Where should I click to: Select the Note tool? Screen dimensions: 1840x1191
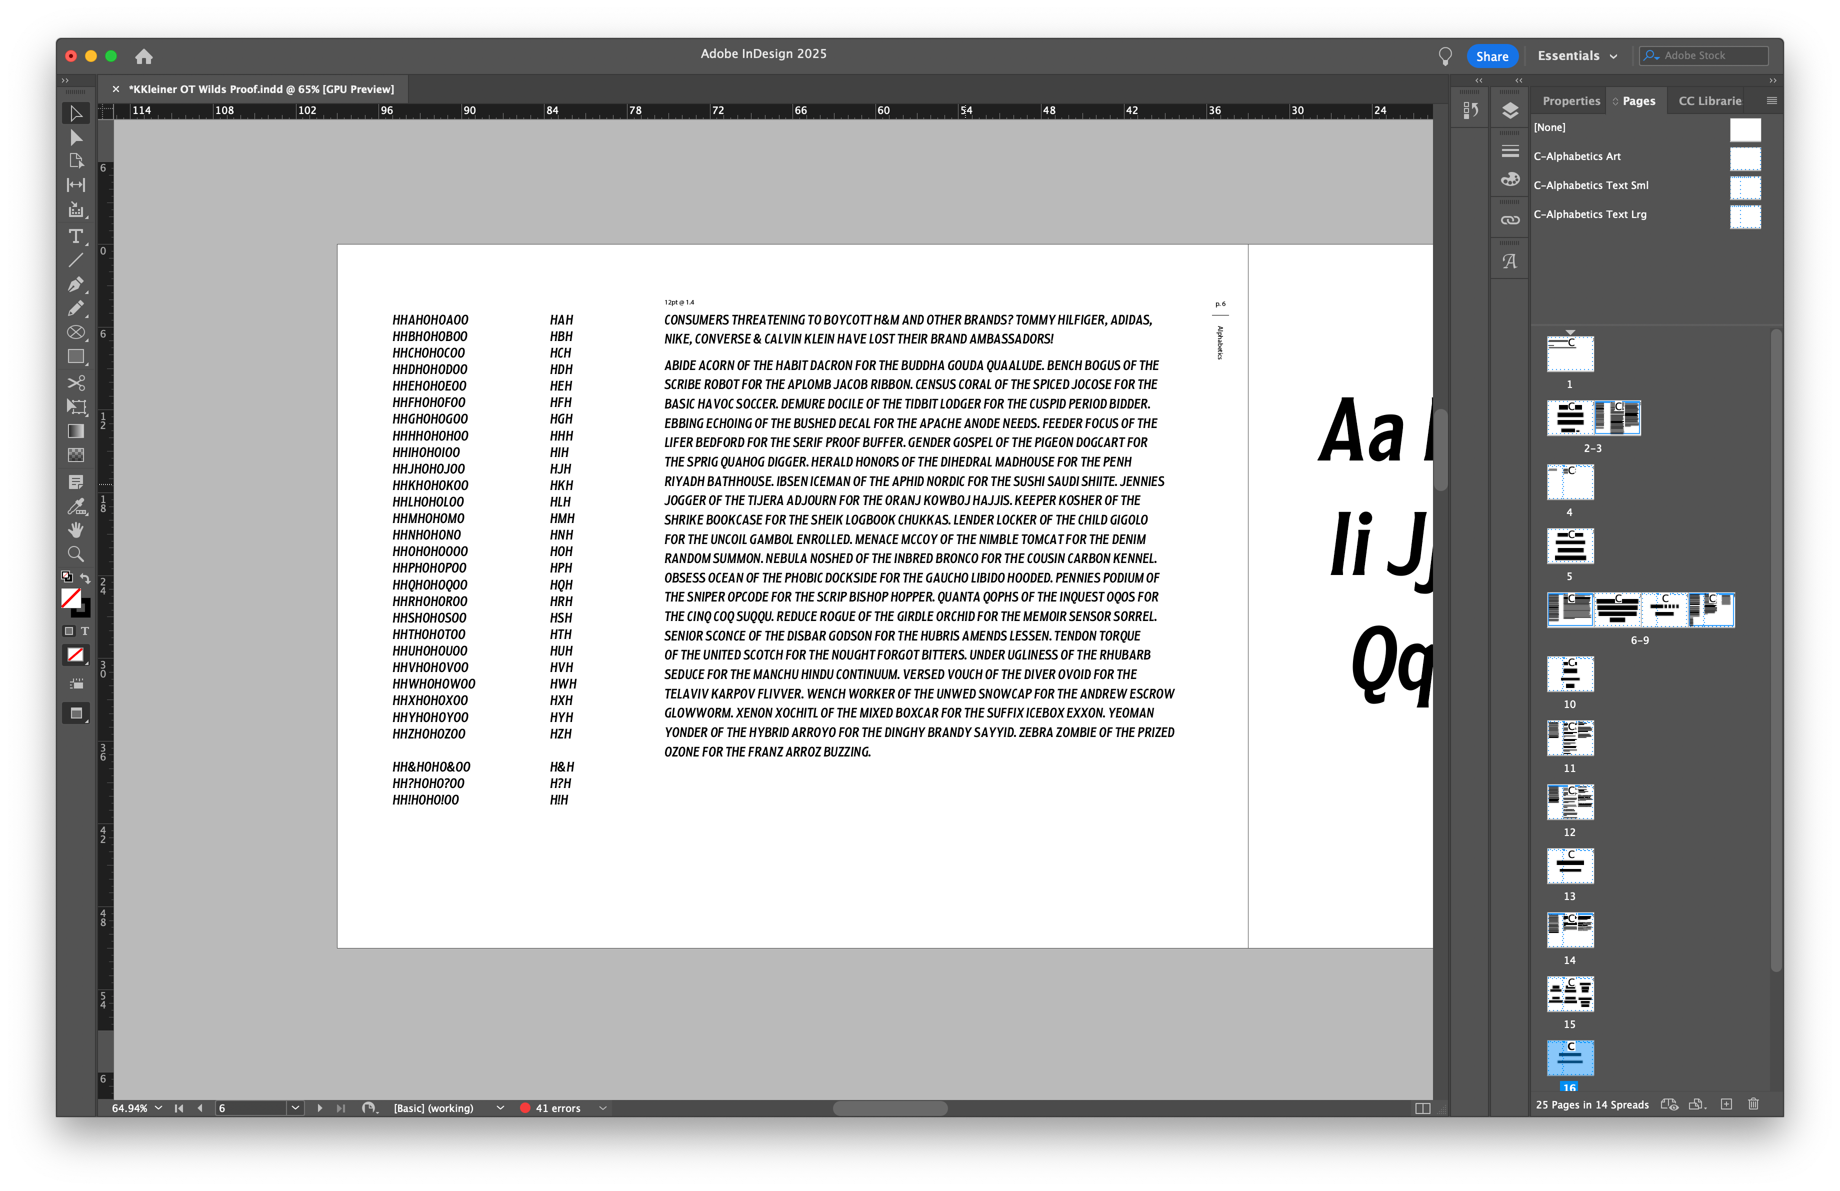[x=76, y=481]
